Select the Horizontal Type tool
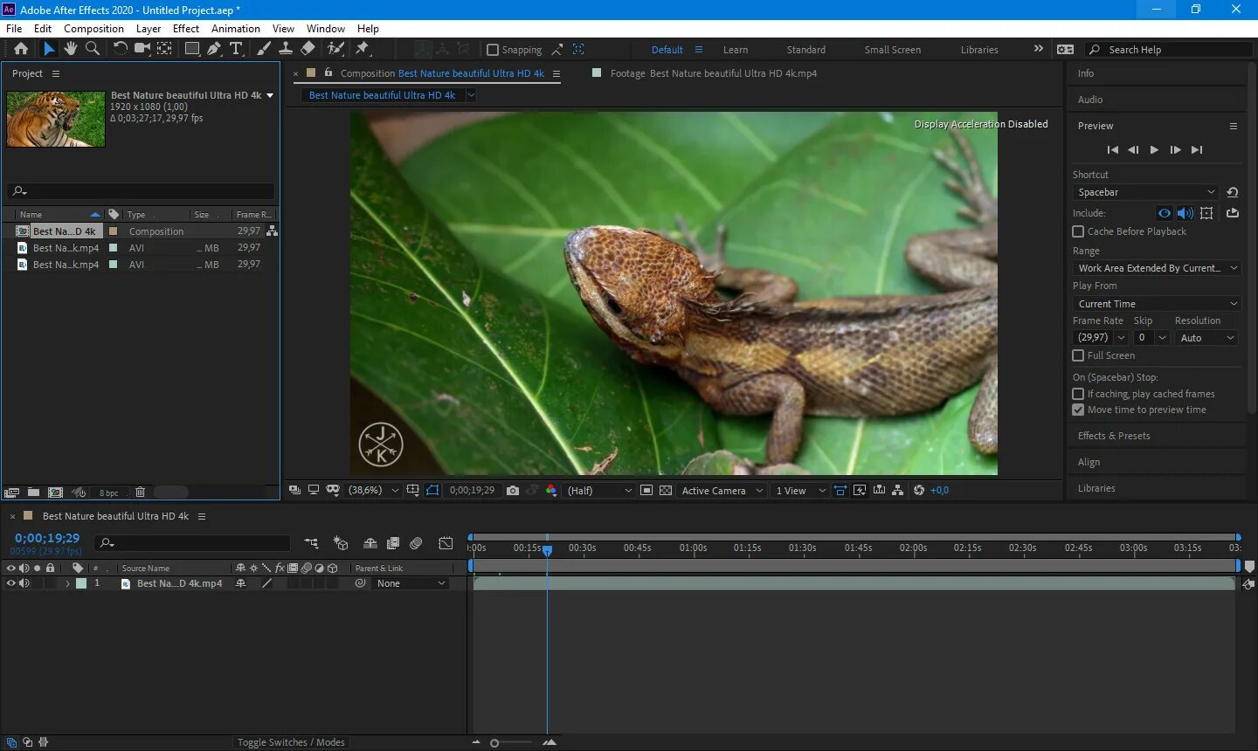The image size is (1258, 751). (236, 49)
